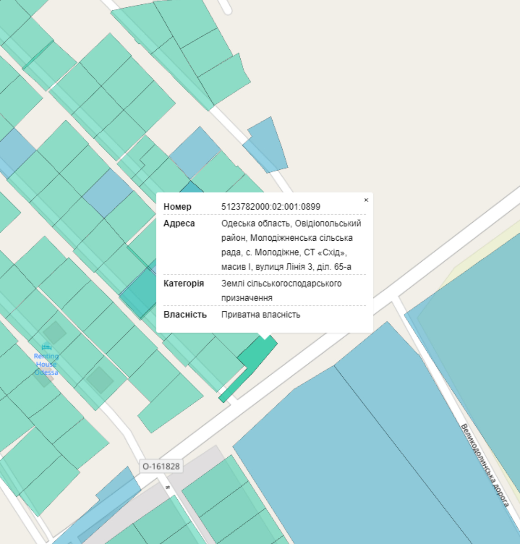This screenshot has width=520, height=544.
Task: Click the Категорія field label in popup
Action: pyautogui.click(x=184, y=283)
